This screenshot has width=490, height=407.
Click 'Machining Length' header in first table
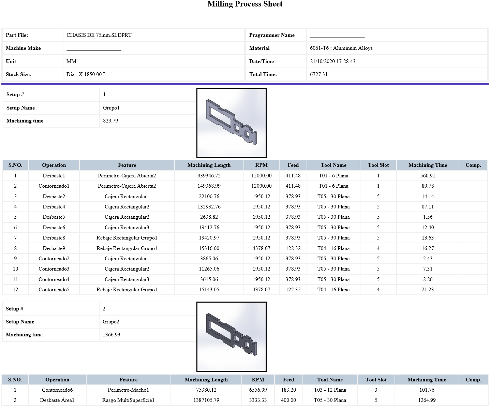[209, 165]
